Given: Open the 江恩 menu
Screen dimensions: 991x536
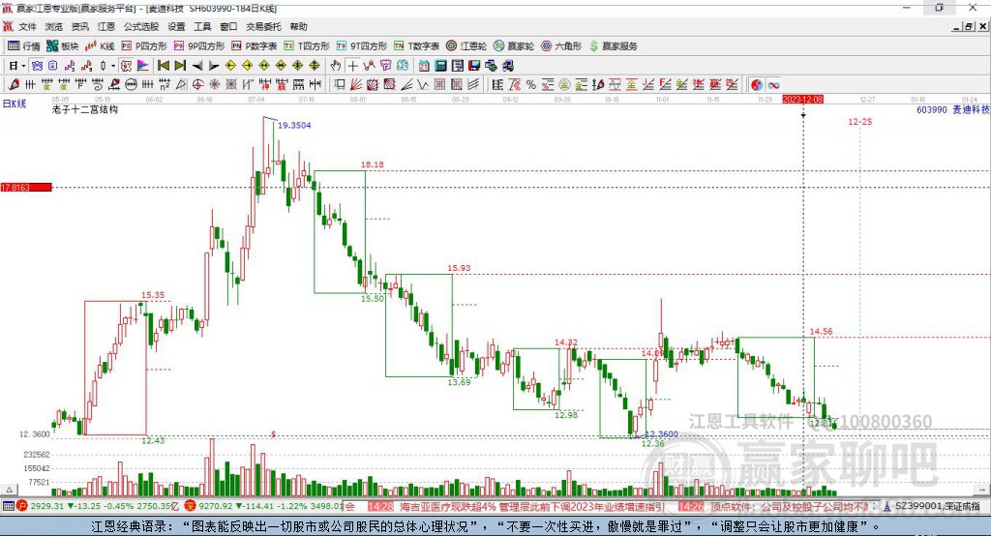Looking at the screenshot, I should pos(106,26).
